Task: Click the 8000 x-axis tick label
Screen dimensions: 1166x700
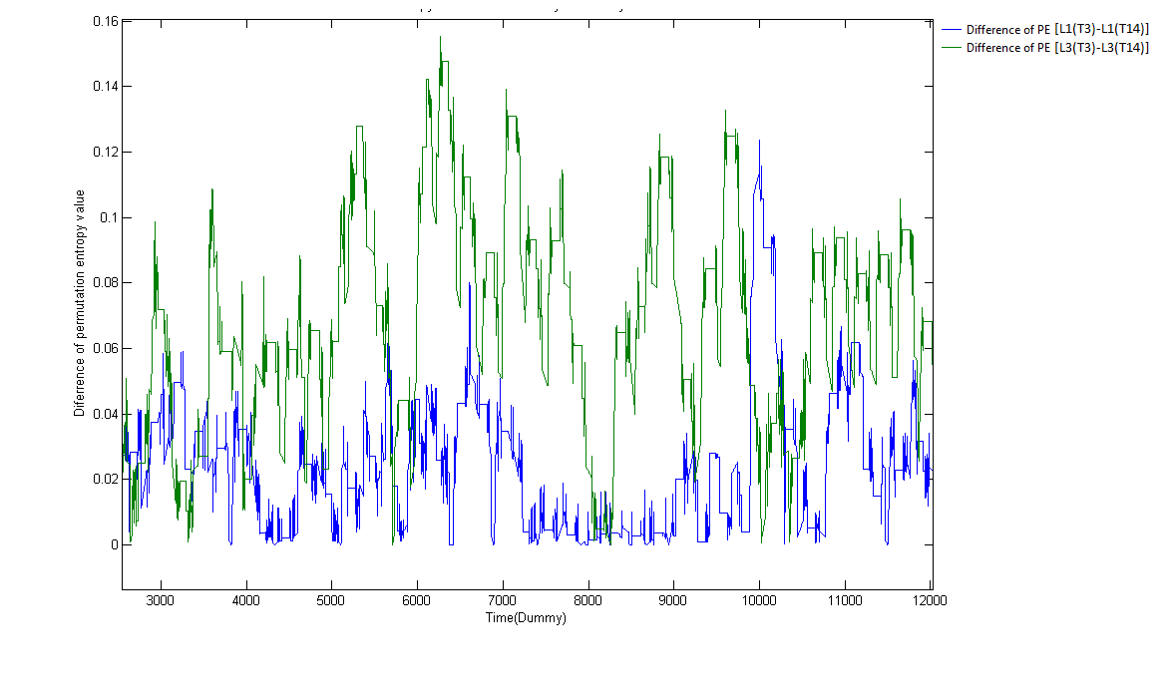Action: click(x=588, y=600)
